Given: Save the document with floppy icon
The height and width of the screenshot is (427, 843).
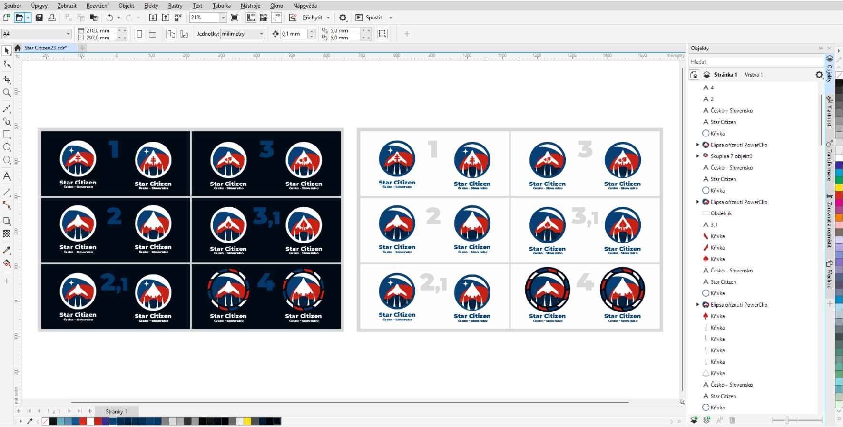Looking at the screenshot, I should (x=39, y=18).
